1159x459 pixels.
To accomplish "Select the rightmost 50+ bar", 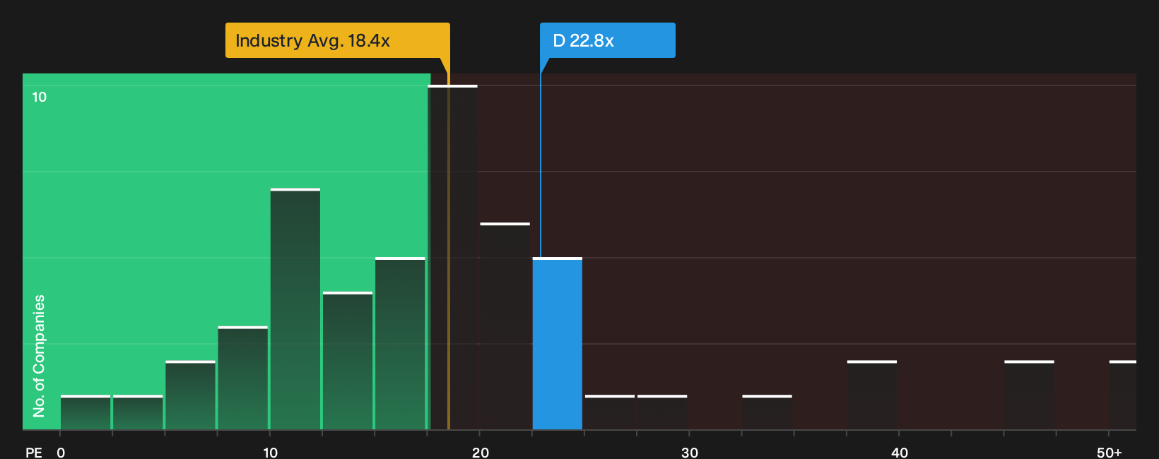I will (x=1122, y=395).
